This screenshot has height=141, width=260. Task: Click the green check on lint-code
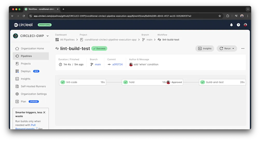63,82
